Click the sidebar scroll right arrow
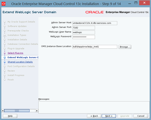 coord(37,111)
